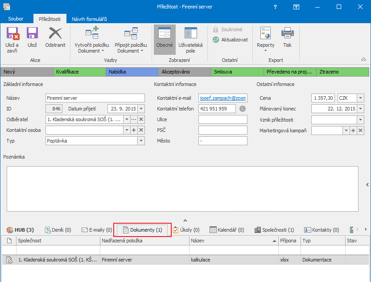Open the Soubor menu
This screenshot has height=282, width=371.
(16, 19)
